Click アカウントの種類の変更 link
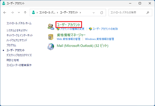Viewport: 155px width, 106px height. (x=72, y=29)
